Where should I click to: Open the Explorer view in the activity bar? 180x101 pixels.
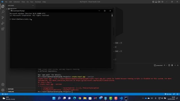pyautogui.click(x=3, y=6)
